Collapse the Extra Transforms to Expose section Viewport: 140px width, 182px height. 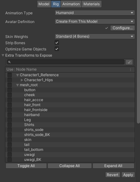[x=3, y=55]
